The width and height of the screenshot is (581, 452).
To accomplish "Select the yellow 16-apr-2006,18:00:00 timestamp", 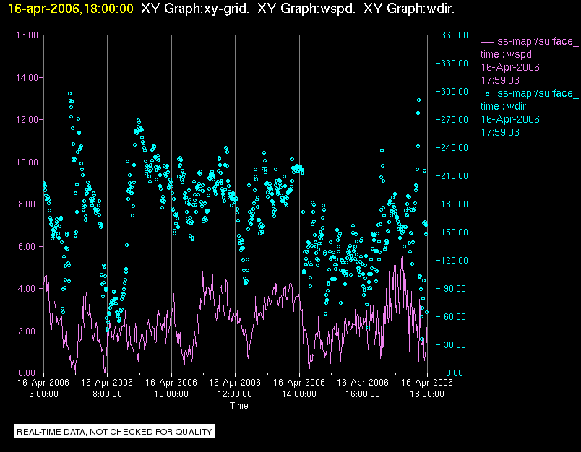I will [70, 9].
